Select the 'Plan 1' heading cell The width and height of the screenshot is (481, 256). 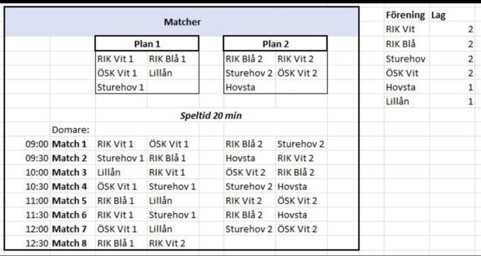147,44
